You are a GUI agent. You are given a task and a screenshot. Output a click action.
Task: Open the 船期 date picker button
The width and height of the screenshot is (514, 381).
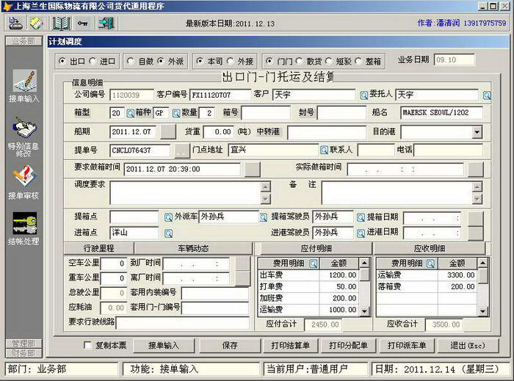point(168,131)
